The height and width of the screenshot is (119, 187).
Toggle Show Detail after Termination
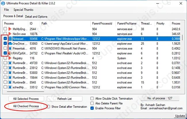tap(48, 107)
